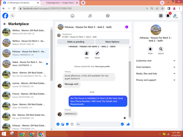183x137 pixels.
Task: Open Groups icon in top navigation
Action: coord(108,16)
